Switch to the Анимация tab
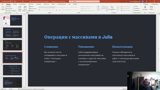Screen dimensions: 160x90 38,4
